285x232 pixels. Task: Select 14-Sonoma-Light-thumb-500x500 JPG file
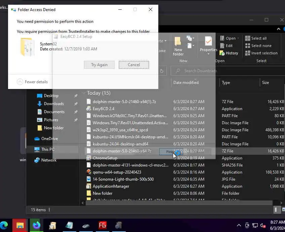pos(123,179)
